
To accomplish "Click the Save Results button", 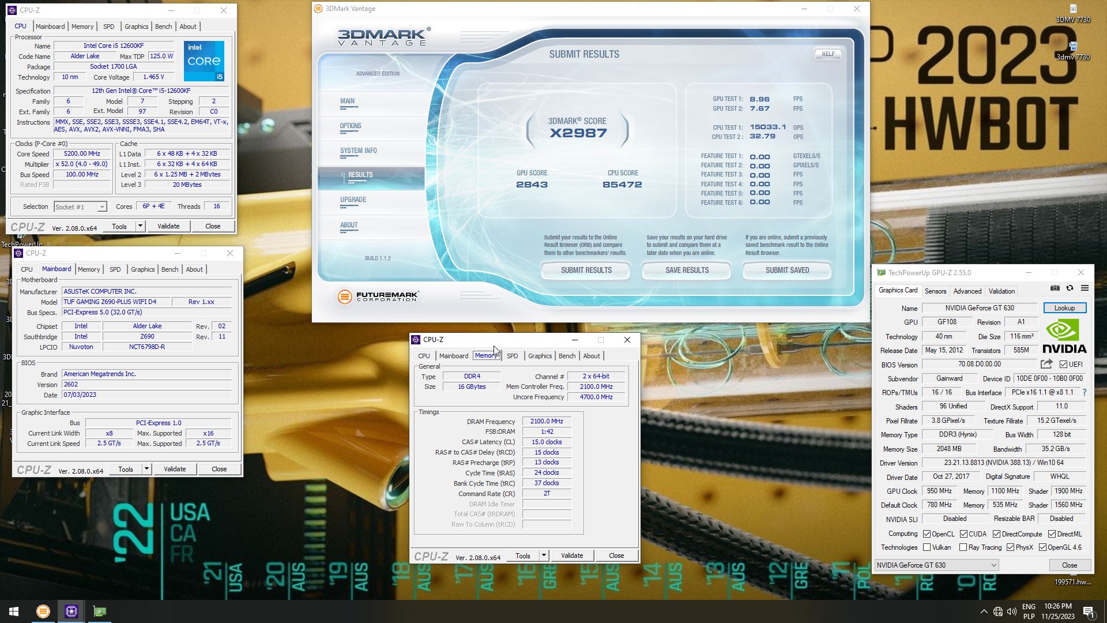I will point(687,270).
